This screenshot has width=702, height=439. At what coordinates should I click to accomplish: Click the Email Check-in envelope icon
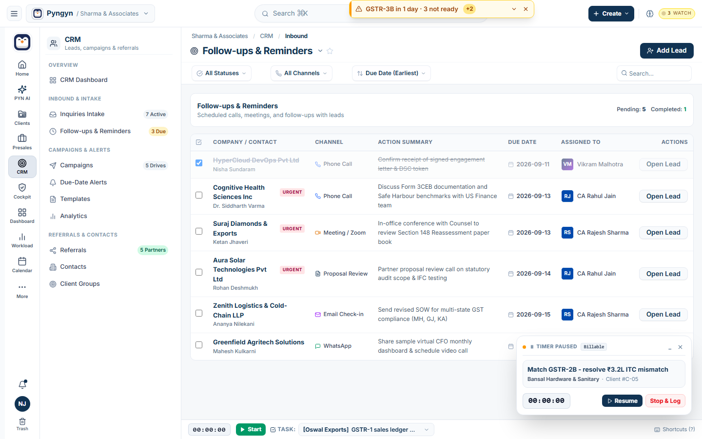318,315
